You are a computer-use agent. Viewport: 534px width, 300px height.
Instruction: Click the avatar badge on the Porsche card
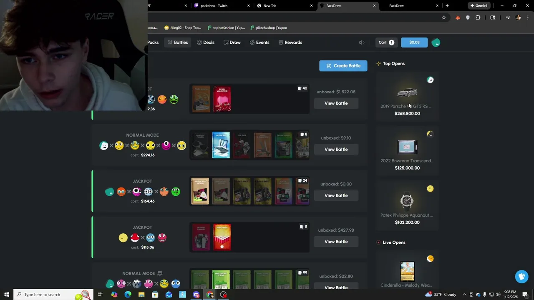click(430, 80)
